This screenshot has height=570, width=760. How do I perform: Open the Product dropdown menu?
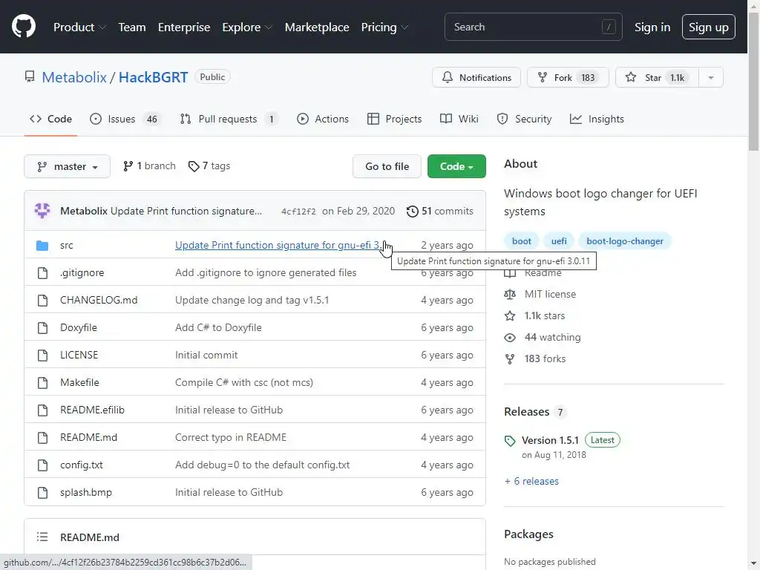tap(79, 27)
